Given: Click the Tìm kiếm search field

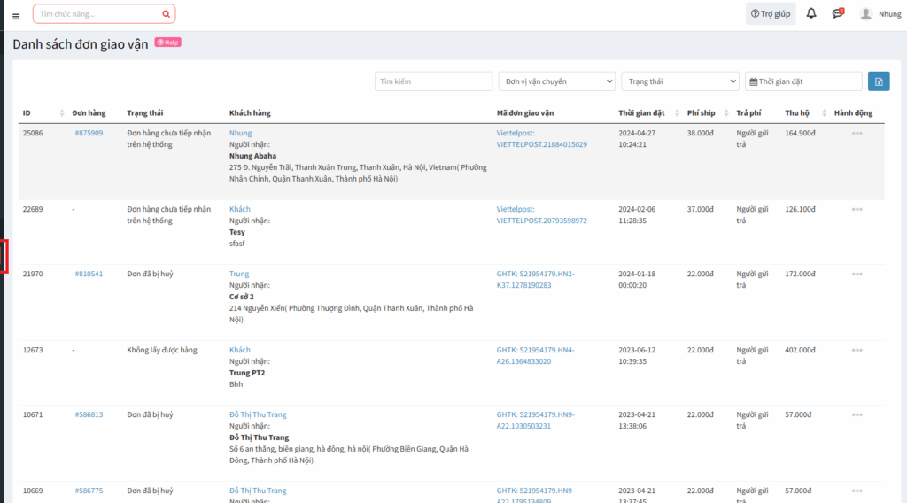Looking at the screenshot, I should click(x=433, y=81).
